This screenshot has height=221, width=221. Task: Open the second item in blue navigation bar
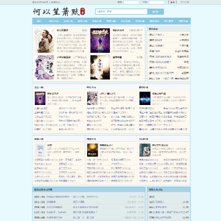click(54, 21)
